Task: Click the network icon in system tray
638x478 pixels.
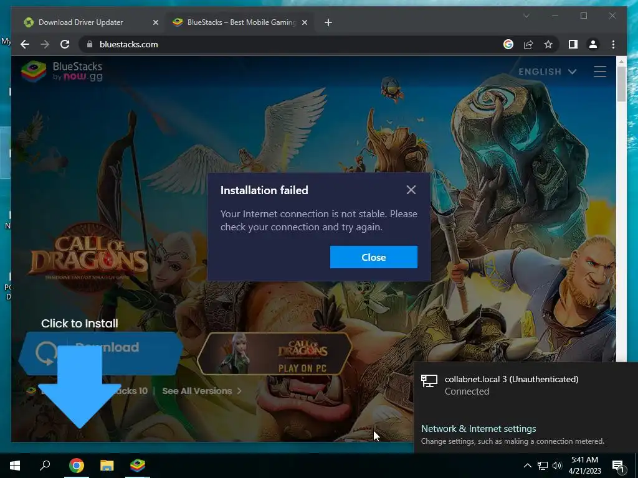Action: (x=543, y=466)
